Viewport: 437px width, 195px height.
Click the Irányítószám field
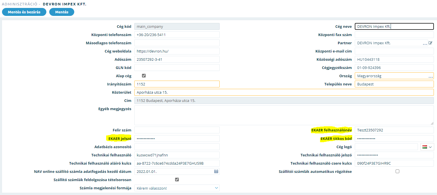[x=177, y=84]
